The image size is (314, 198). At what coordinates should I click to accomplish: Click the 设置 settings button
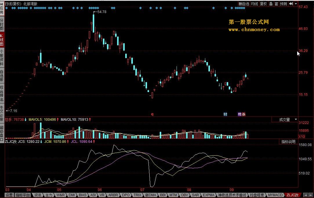(9, 195)
